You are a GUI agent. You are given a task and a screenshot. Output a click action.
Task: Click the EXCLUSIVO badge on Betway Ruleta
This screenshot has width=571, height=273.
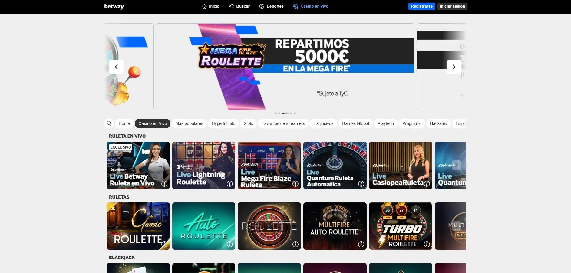pyautogui.click(x=120, y=147)
